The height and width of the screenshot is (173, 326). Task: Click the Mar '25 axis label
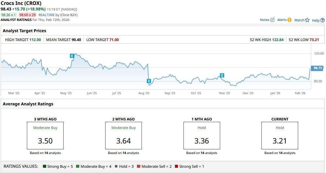(14, 93)
